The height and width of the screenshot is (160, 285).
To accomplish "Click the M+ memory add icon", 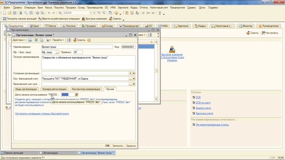I will pos(148,13).
